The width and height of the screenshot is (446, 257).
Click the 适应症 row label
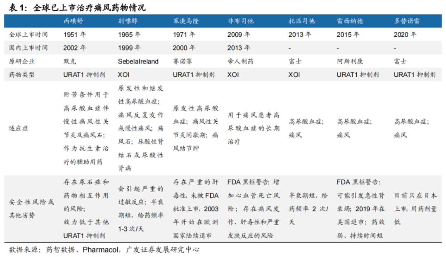tap(19, 128)
